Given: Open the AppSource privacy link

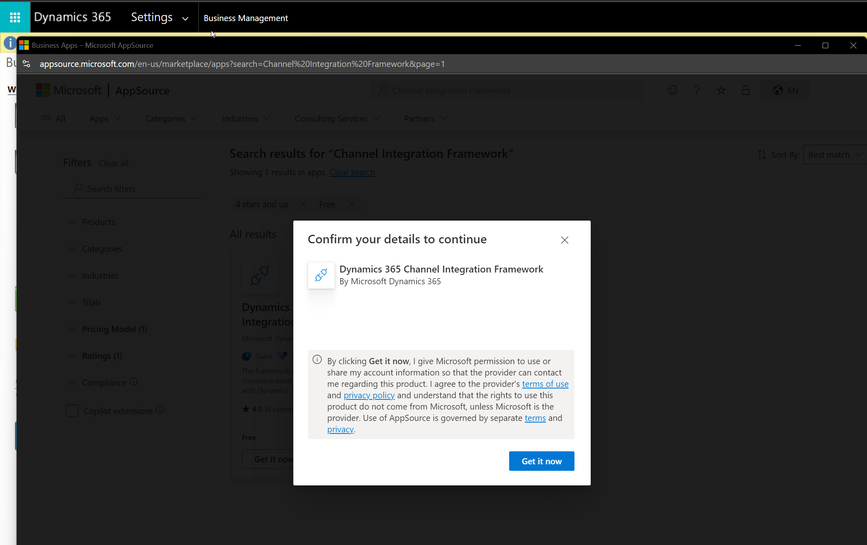Looking at the screenshot, I should [340, 429].
